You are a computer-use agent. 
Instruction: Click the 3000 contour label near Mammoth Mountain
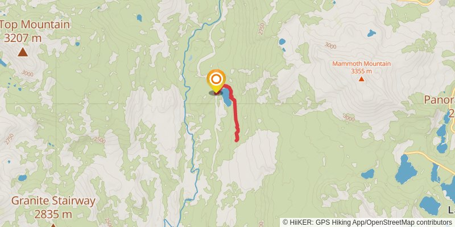(x=330, y=45)
